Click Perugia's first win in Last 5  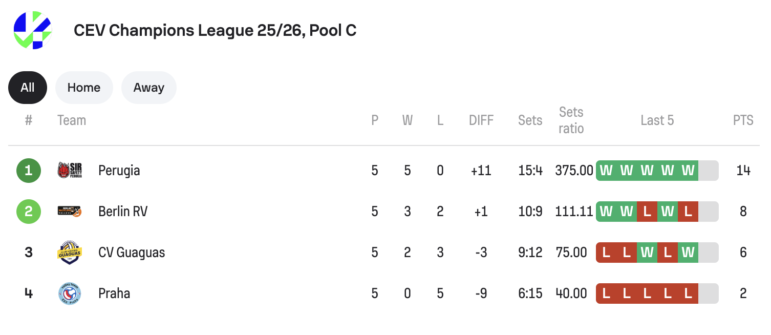[x=606, y=170]
